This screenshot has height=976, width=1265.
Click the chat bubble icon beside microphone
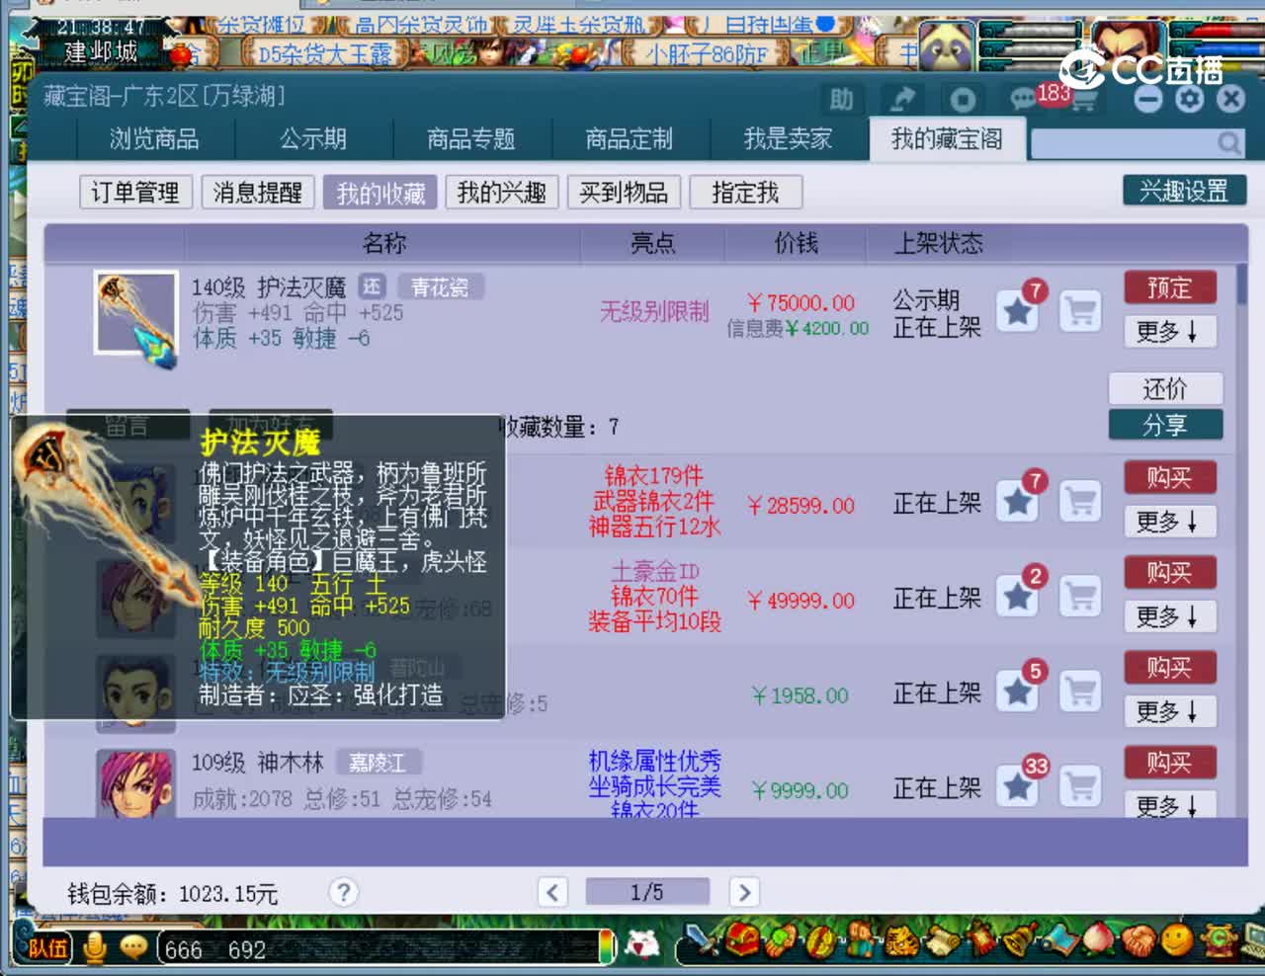click(133, 947)
